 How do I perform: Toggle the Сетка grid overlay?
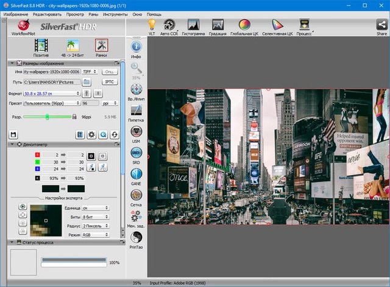136,195
